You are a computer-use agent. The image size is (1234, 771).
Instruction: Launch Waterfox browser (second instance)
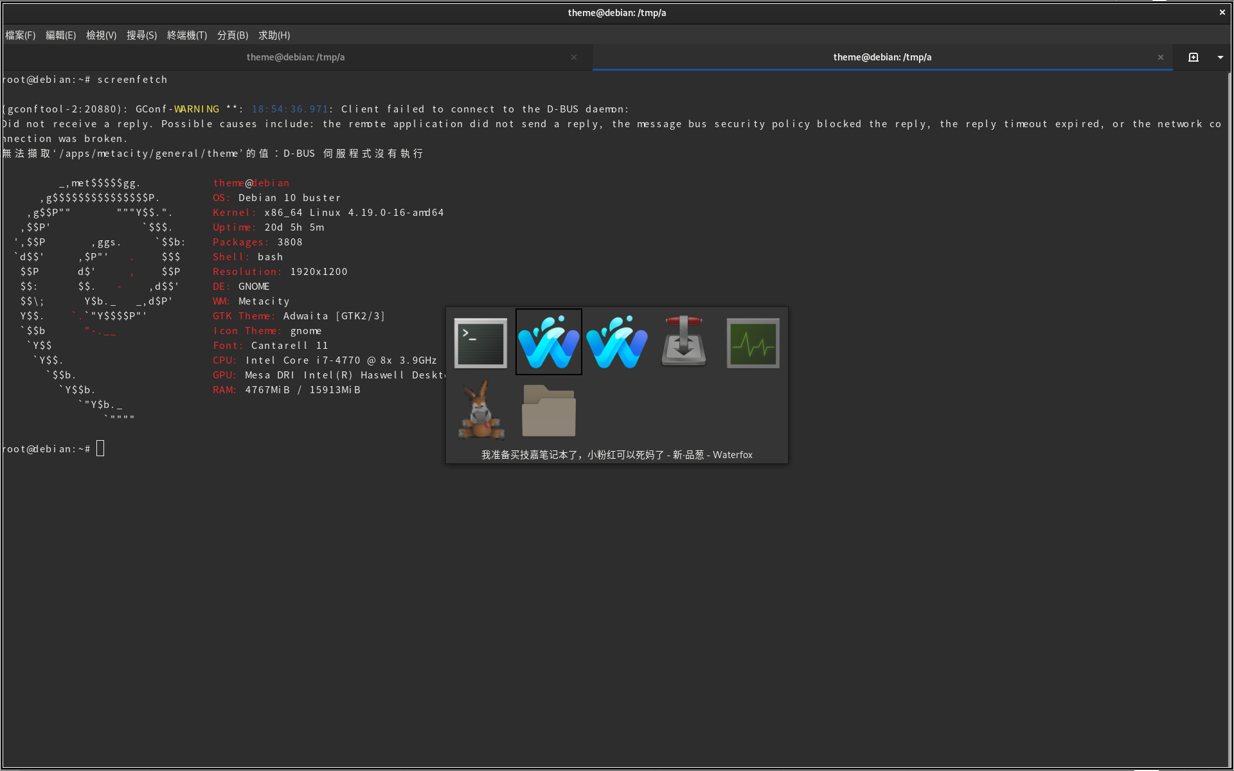[616, 341]
